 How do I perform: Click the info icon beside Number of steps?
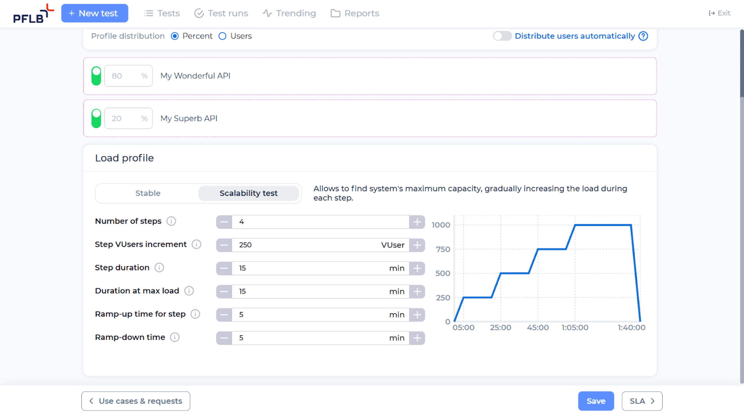tap(171, 221)
